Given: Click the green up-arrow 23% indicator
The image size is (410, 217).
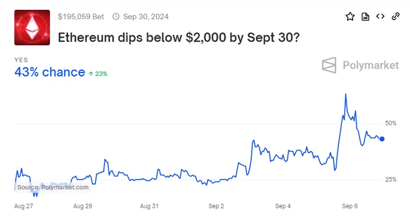Looking at the screenshot, I should pos(98,74).
